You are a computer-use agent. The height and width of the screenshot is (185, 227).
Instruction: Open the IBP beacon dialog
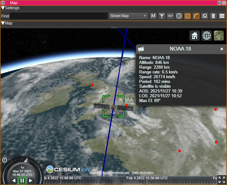[x=170, y=16]
